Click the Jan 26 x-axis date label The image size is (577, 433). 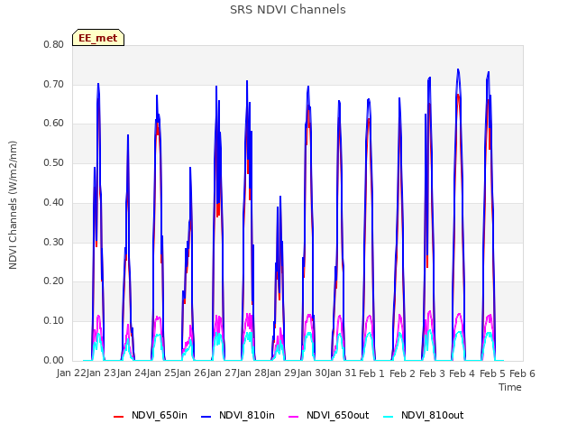[x=192, y=373]
